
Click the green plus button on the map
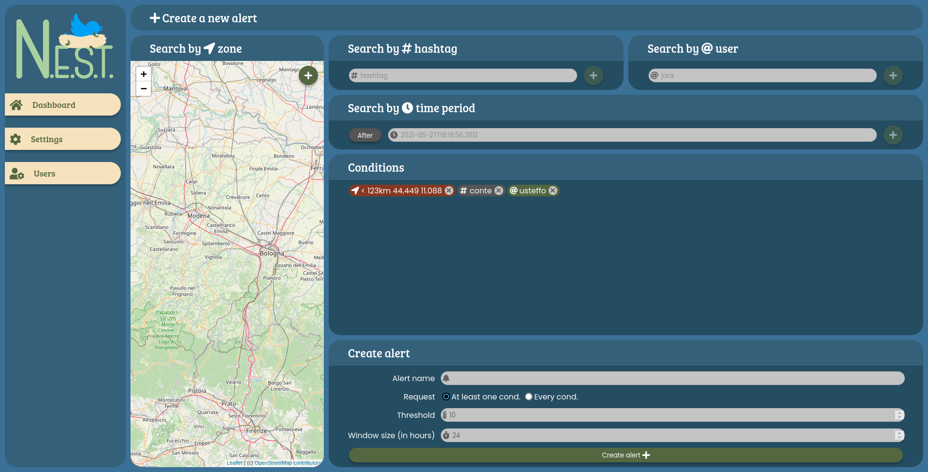(x=308, y=75)
